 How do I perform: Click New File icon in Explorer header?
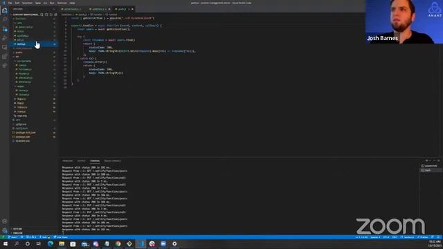pyautogui.click(x=42, y=15)
